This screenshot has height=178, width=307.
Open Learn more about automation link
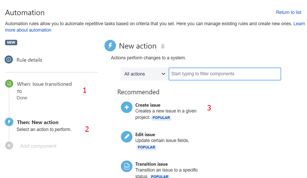point(155,27)
